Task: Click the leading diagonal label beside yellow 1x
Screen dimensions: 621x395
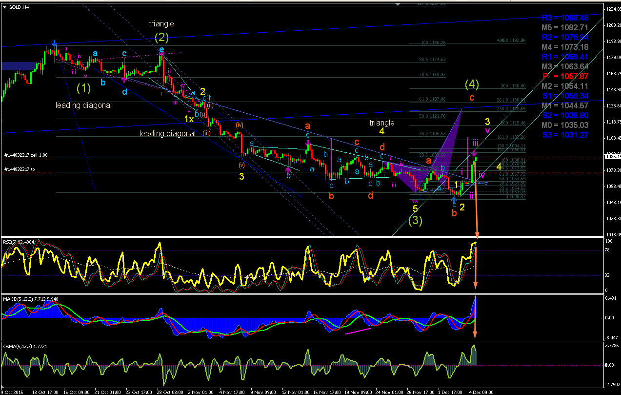Action: click(167, 133)
